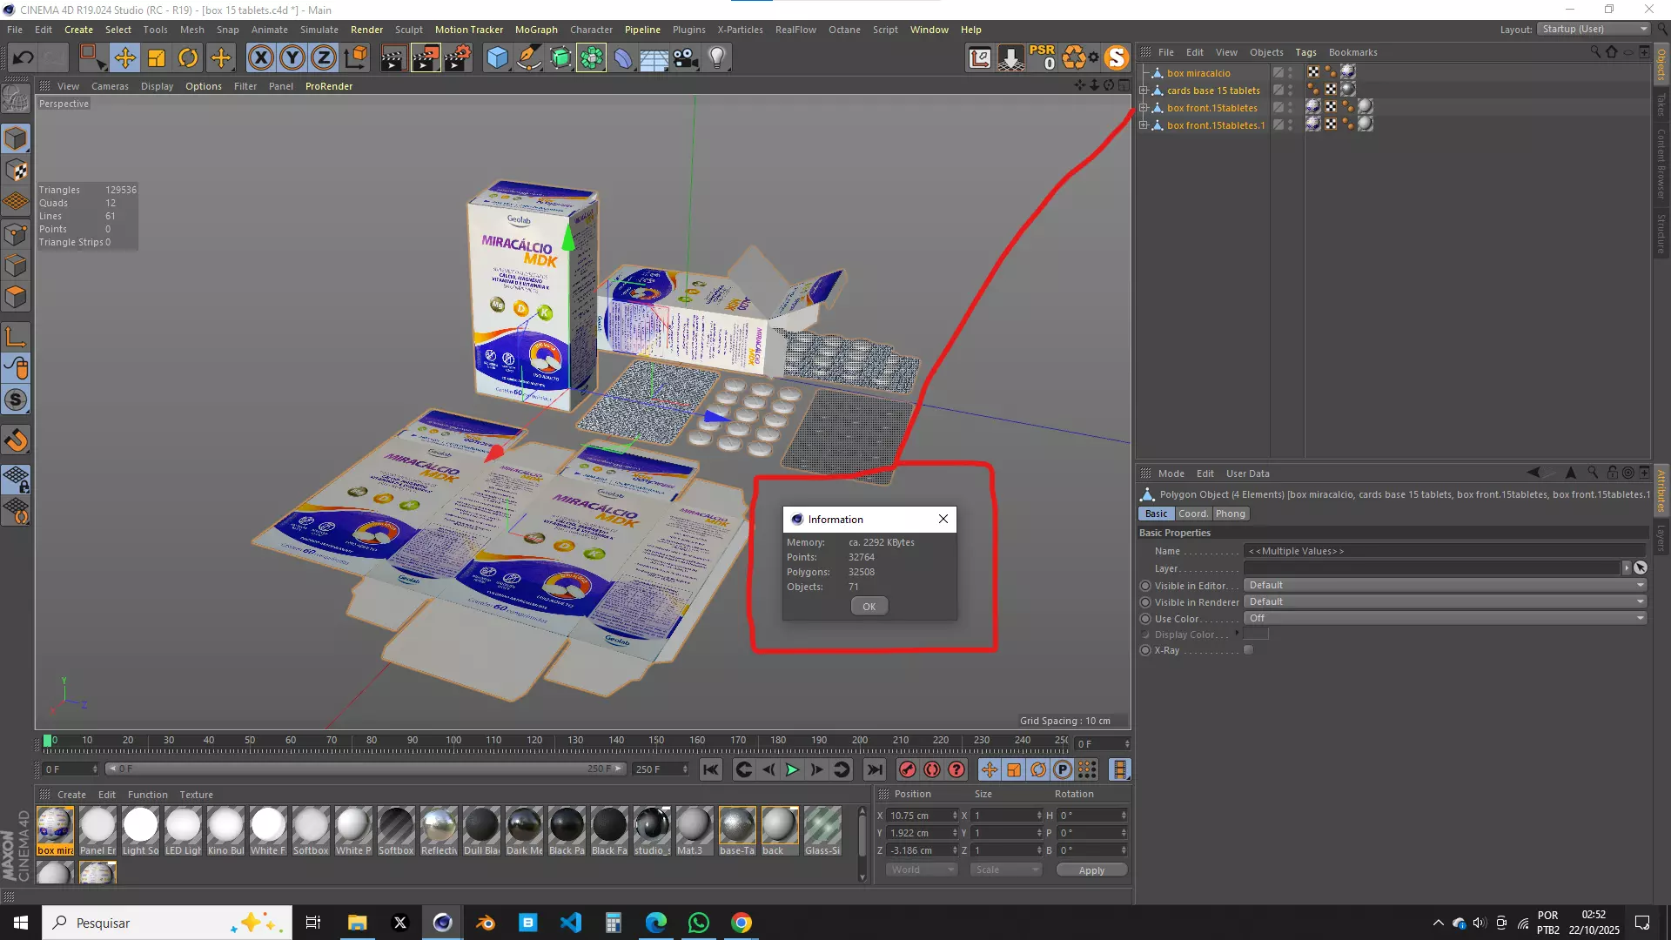The height and width of the screenshot is (940, 1671).
Task: Toggle the Z-axis lock
Action: coord(324,58)
